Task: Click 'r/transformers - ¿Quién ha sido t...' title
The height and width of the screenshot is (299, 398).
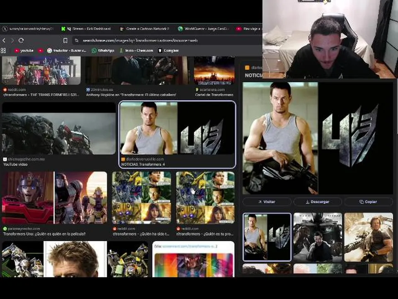Action: [141, 234]
